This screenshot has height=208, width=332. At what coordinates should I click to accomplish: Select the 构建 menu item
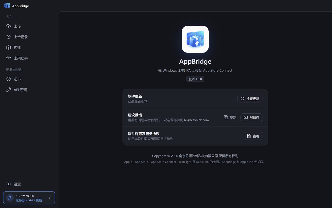[29, 48]
